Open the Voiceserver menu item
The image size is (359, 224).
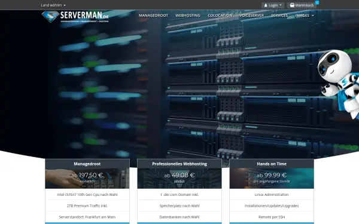coord(252,16)
